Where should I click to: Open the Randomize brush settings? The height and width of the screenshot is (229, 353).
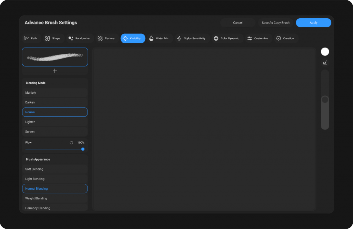coord(79,38)
